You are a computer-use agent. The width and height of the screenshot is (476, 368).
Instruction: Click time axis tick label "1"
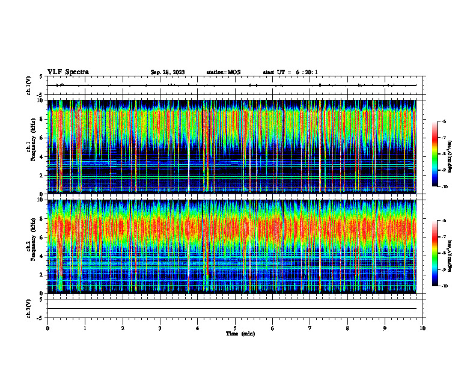point(85,328)
